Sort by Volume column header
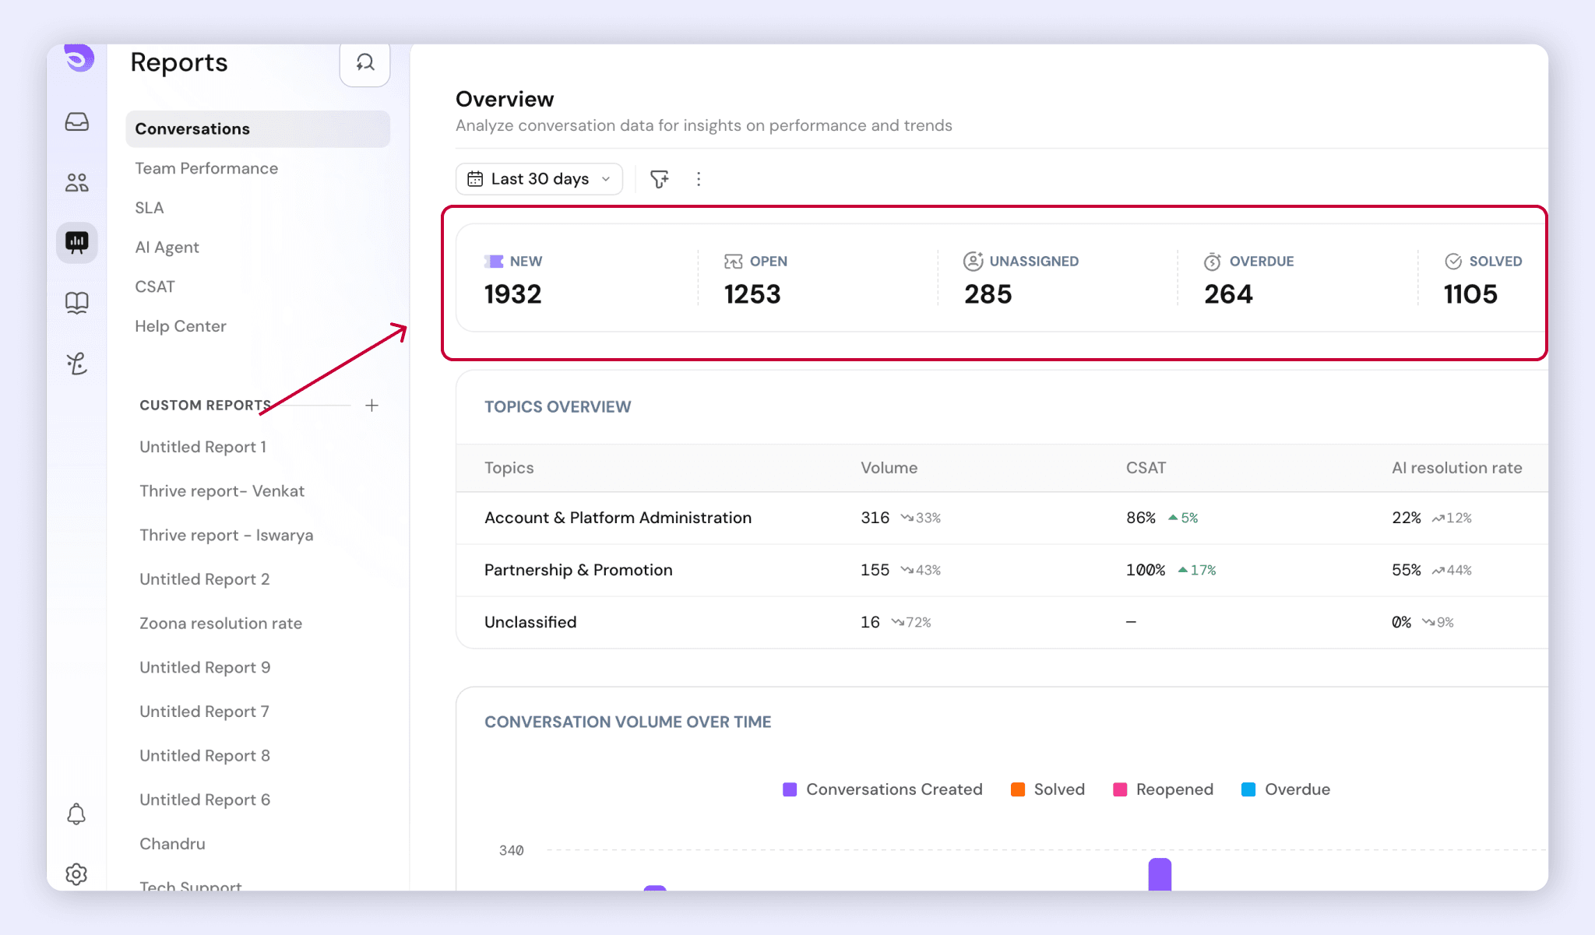 [889, 468]
